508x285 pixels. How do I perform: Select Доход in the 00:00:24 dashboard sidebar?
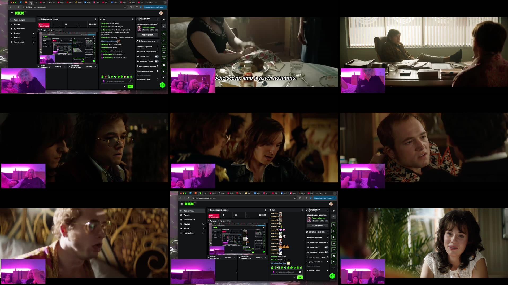23,24
